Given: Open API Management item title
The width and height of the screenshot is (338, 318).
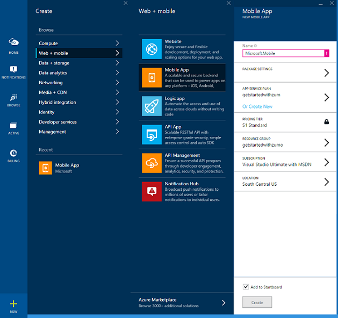Looking at the screenshot, I should point(182,155).
